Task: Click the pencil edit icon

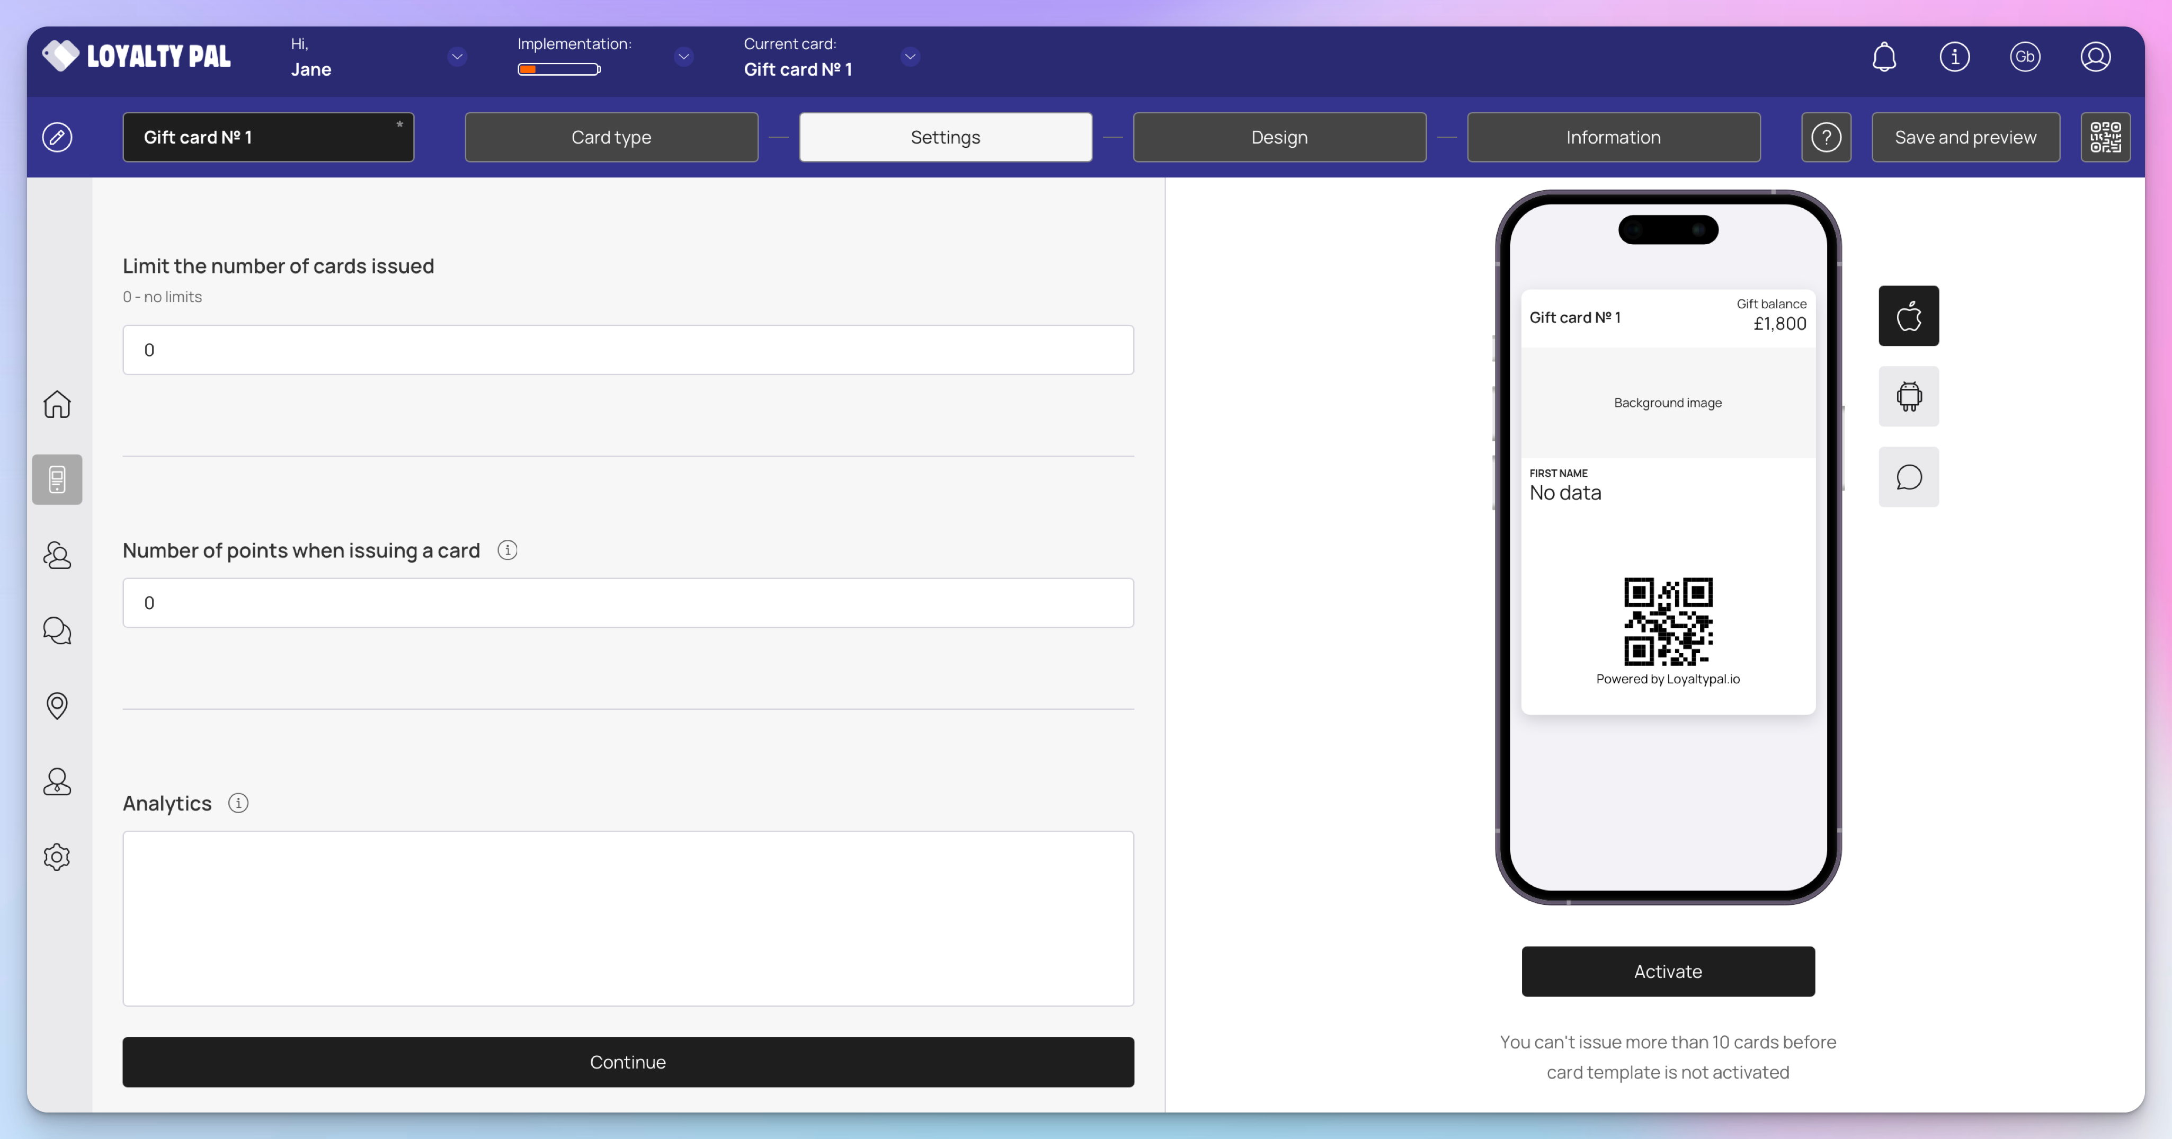Action: 57,137
